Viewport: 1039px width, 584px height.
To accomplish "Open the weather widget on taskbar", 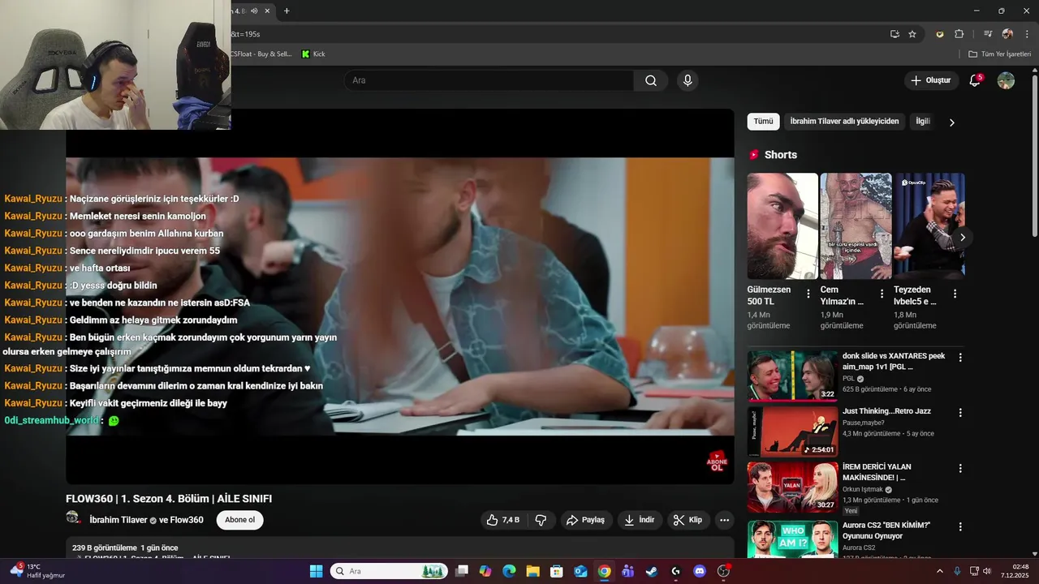I will [38, 571].
